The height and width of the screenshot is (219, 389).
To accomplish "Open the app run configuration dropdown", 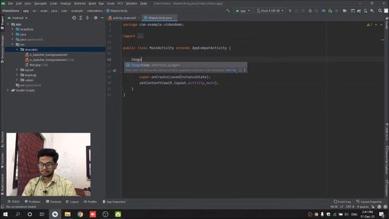I will (x=243, y=11).
